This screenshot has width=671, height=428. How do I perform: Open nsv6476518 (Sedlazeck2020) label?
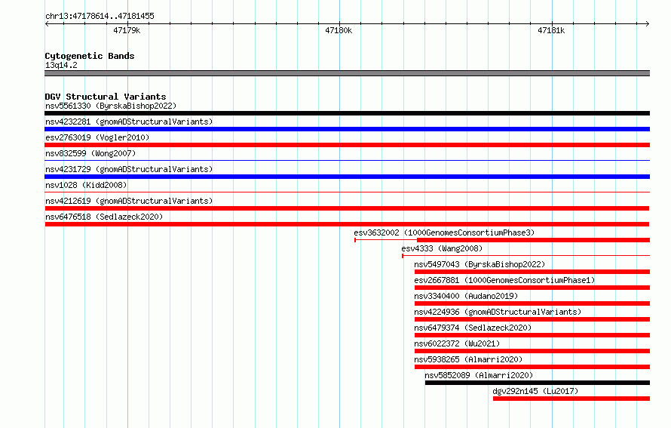(x=104, y=217)
